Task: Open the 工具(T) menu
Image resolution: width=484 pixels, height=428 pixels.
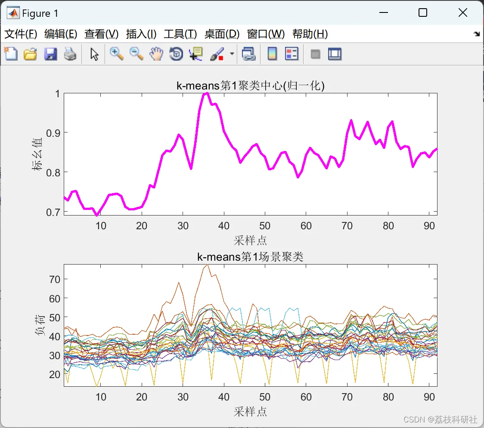Action: click(x=180, y=34)
